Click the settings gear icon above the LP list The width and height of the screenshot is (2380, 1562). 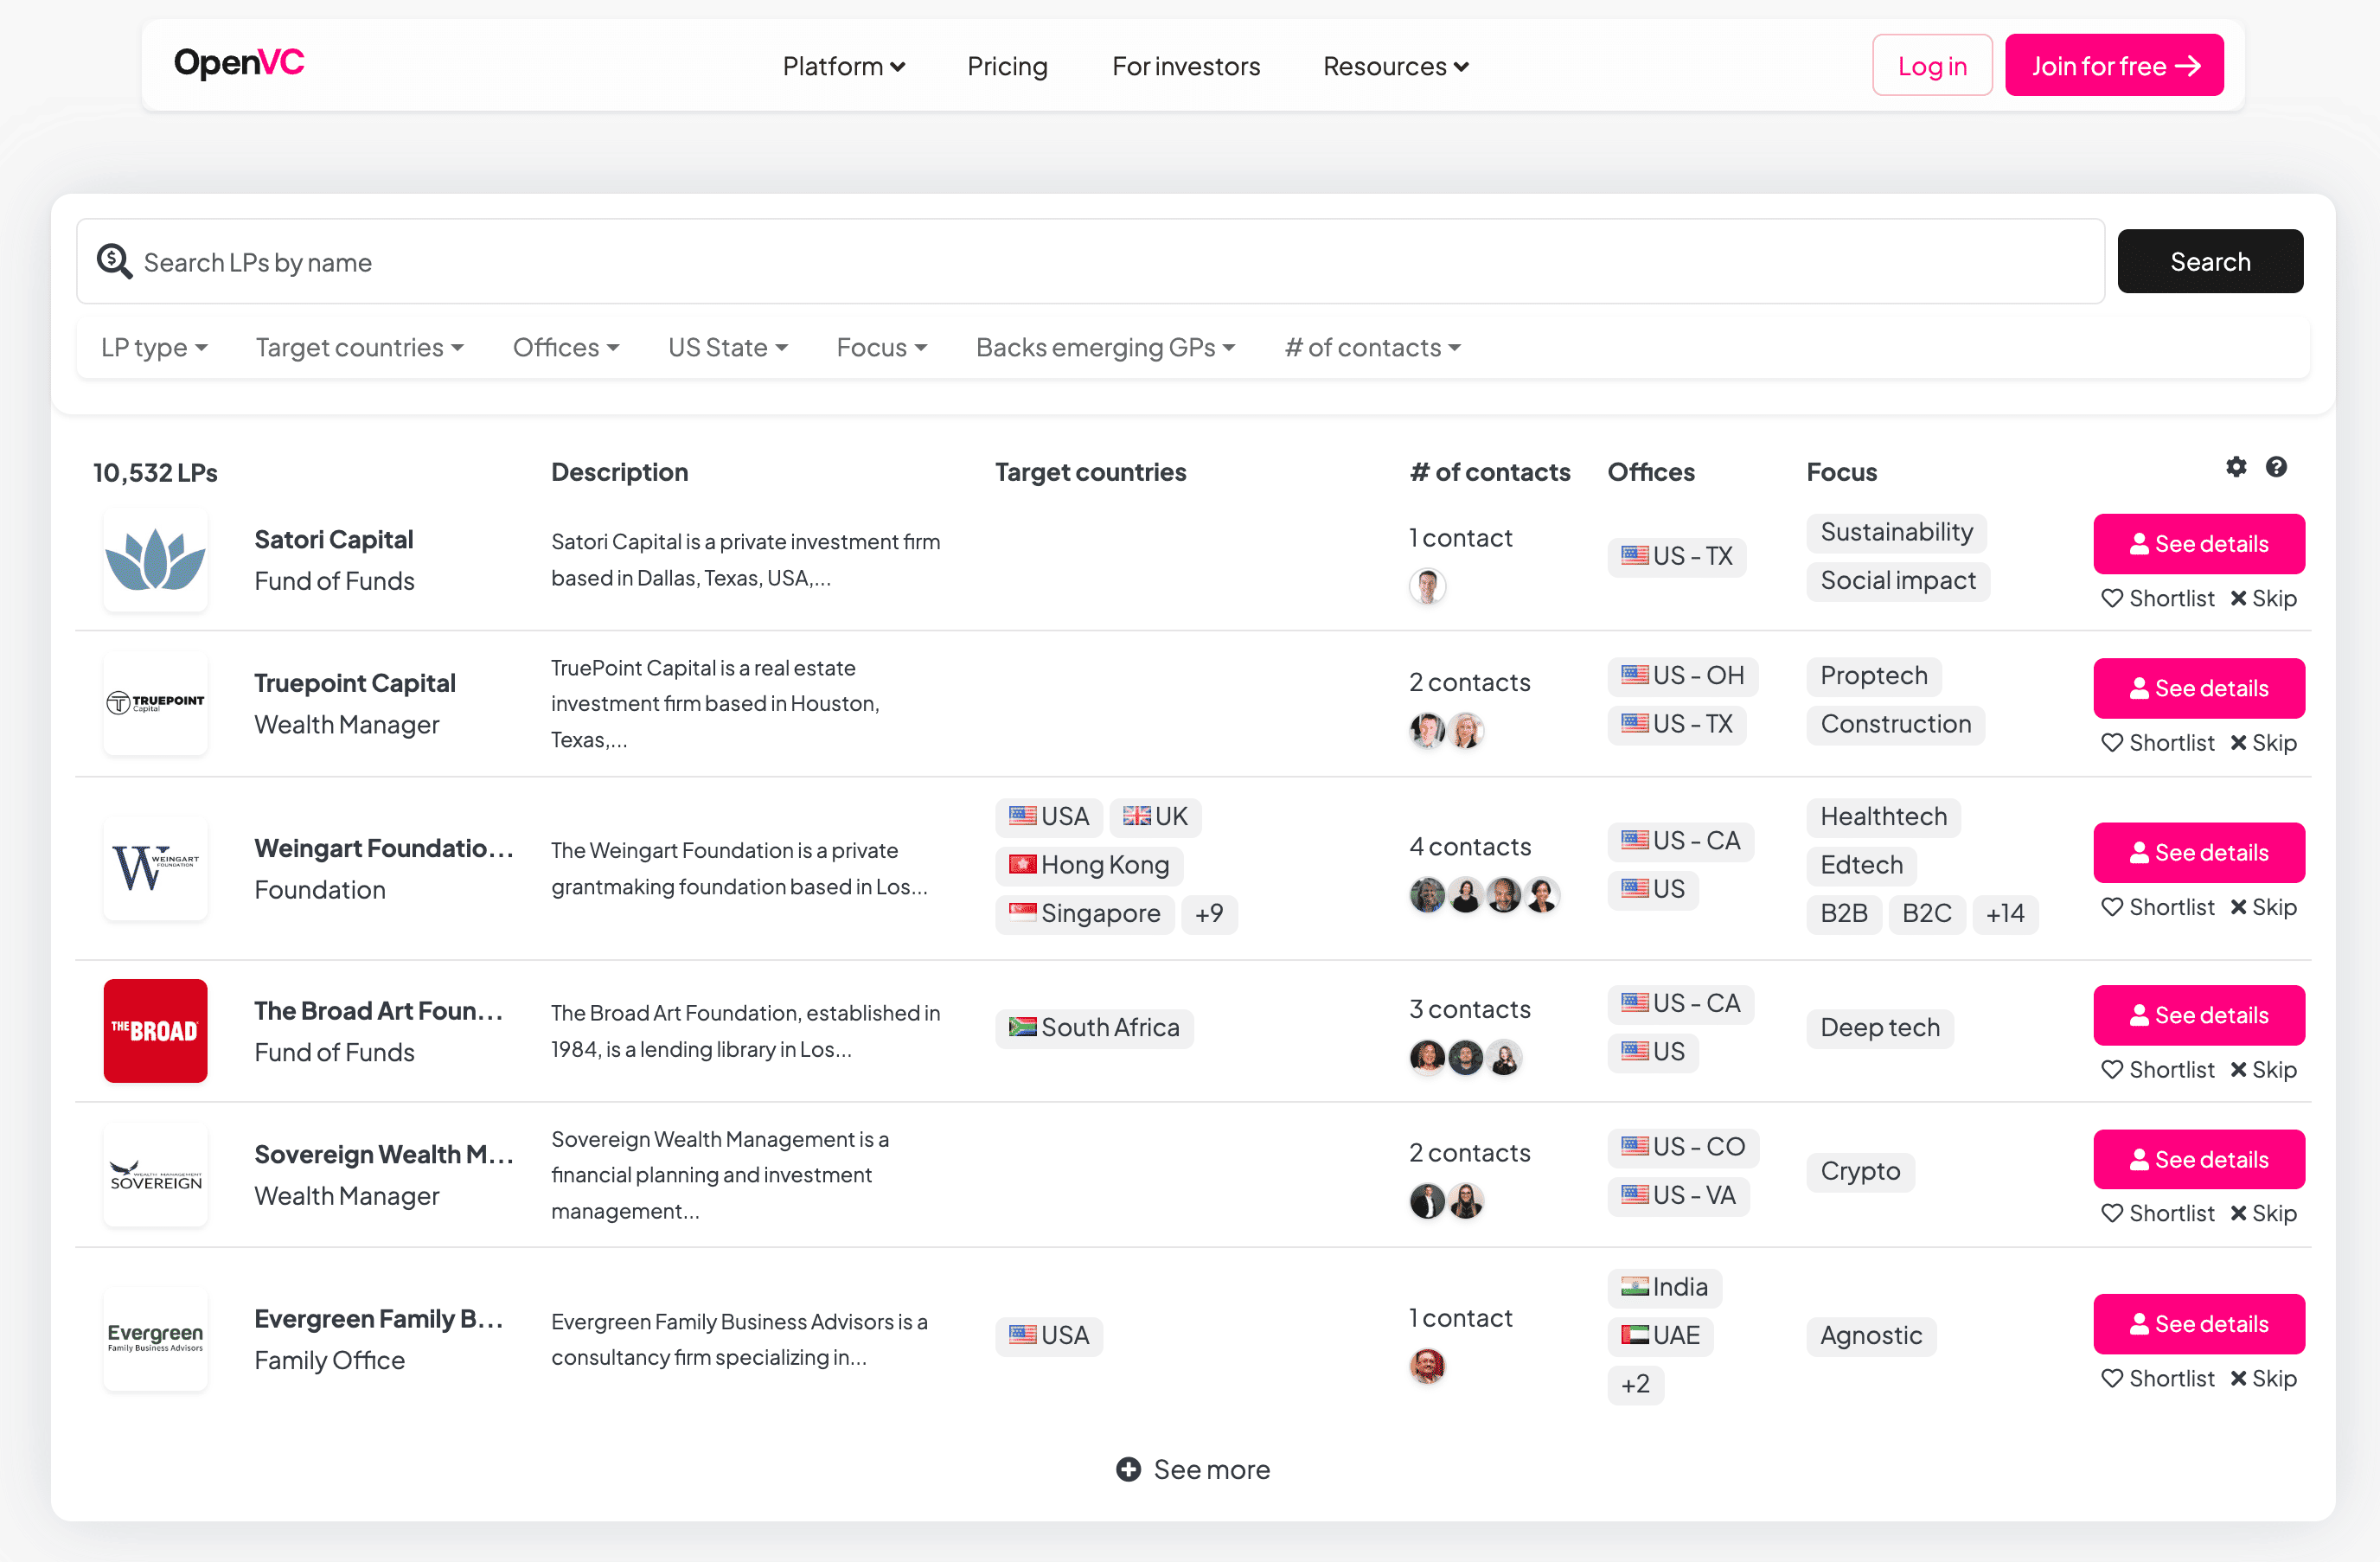click(2236, 467)
